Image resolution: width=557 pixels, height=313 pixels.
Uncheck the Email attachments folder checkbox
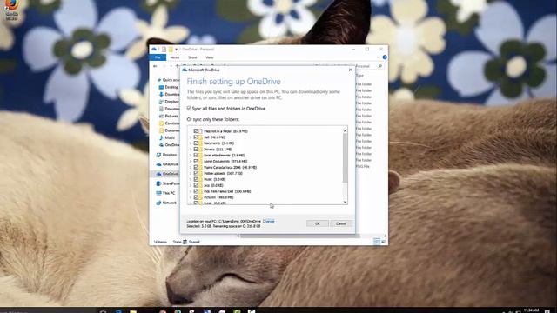tap(196, 155)
